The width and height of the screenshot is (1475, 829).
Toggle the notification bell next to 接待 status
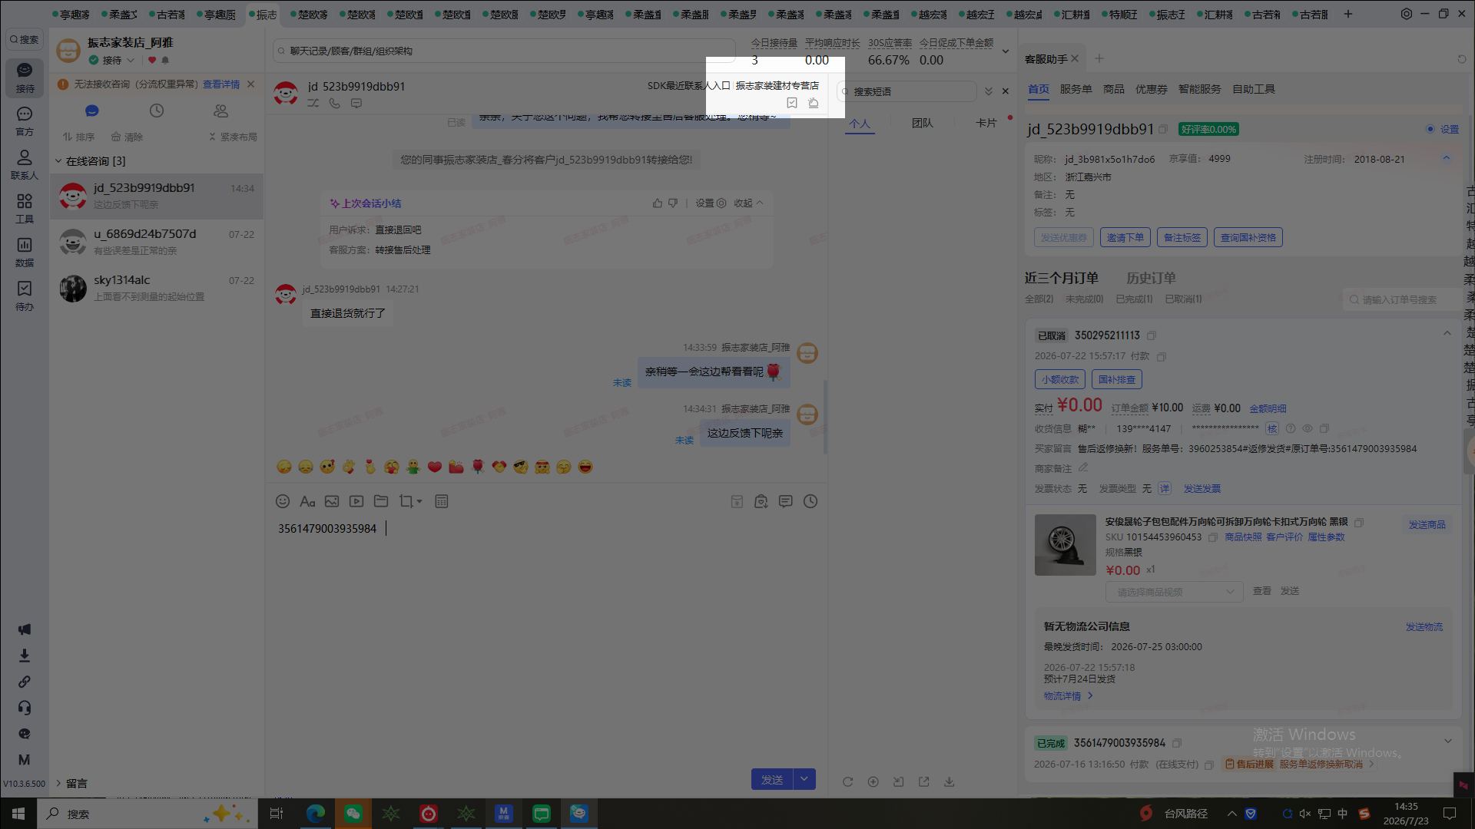click(165, 60)
